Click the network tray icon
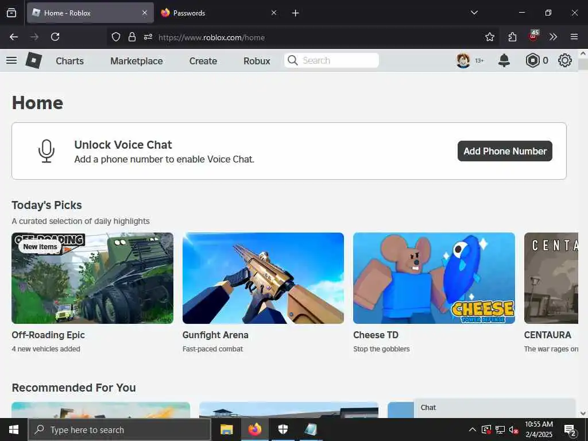 pyautogui.click(x=500, y=430)
